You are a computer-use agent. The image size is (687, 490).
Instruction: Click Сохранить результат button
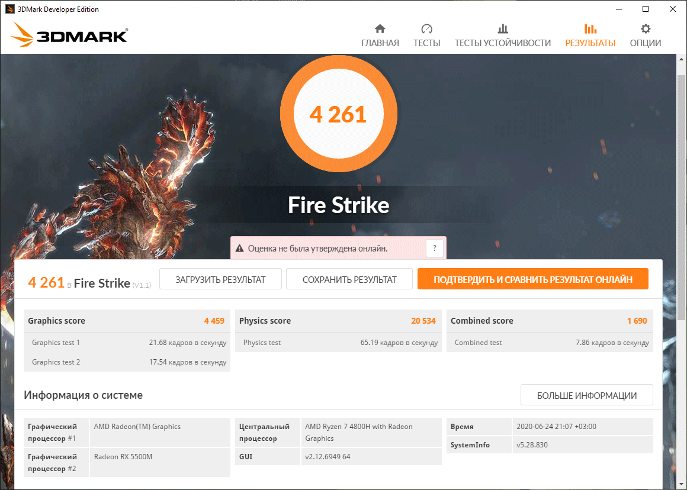pyautogui.click(x=349, y=279)
